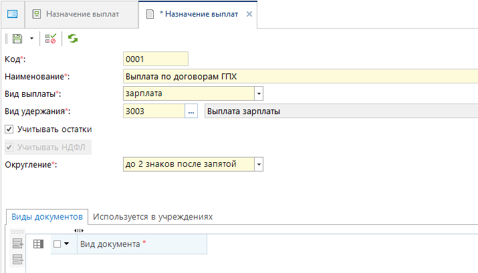The image size is (478, 273).
Task: Open Вид удержания lookup ellipsis button
Action: [191, 111]
